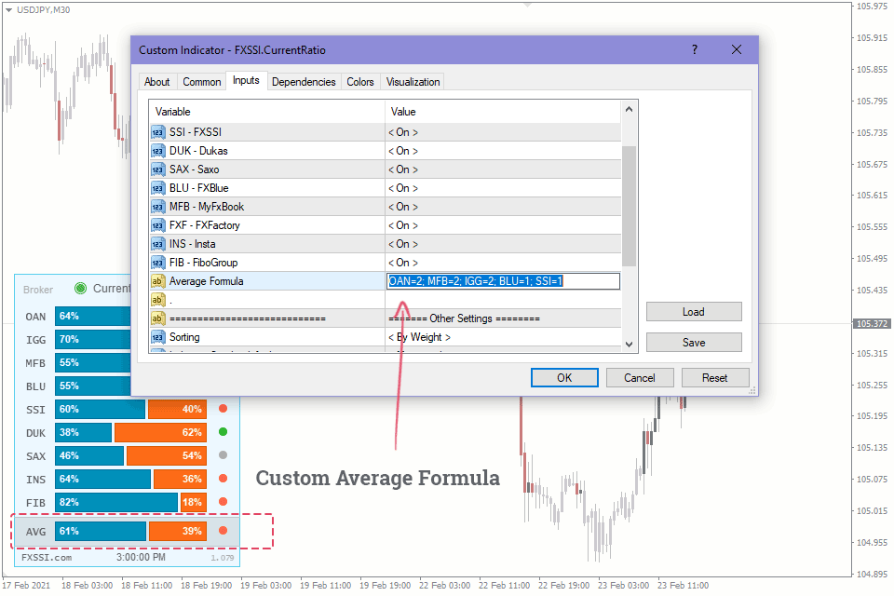
Task: Click the inputs list scrollbar thumb
Action: pos(629,206)
